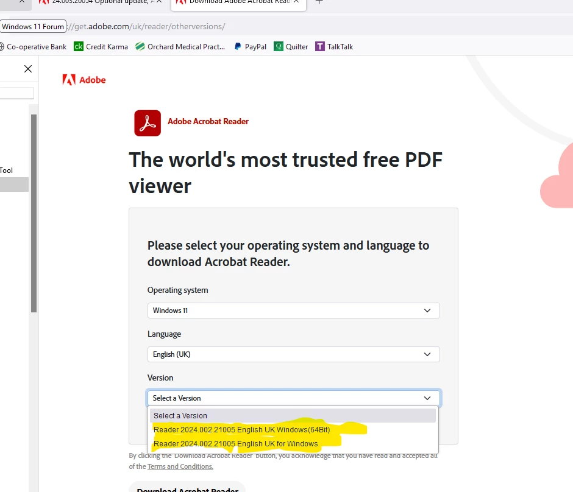Click the Adobe Acrobat Reader red icon

[148, 123]
